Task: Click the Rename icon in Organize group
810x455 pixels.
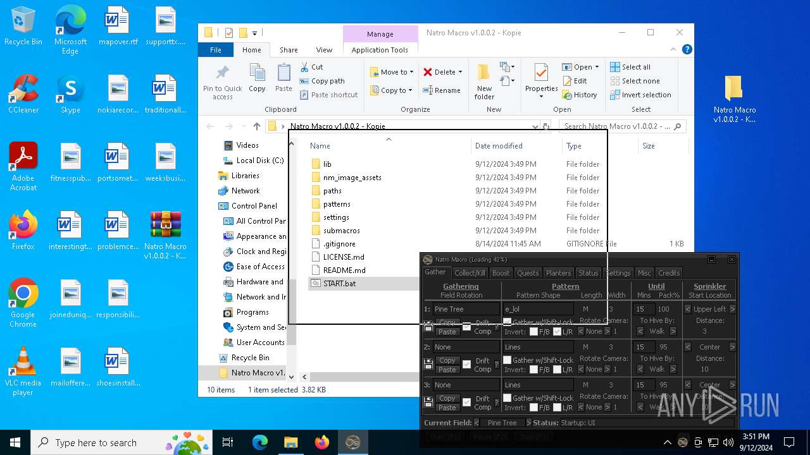Action: coord(427,90)
